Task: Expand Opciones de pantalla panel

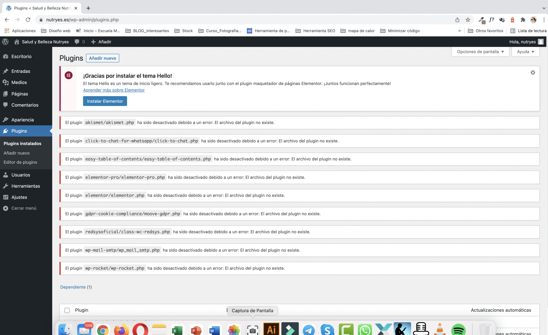Action: [480, 51]
